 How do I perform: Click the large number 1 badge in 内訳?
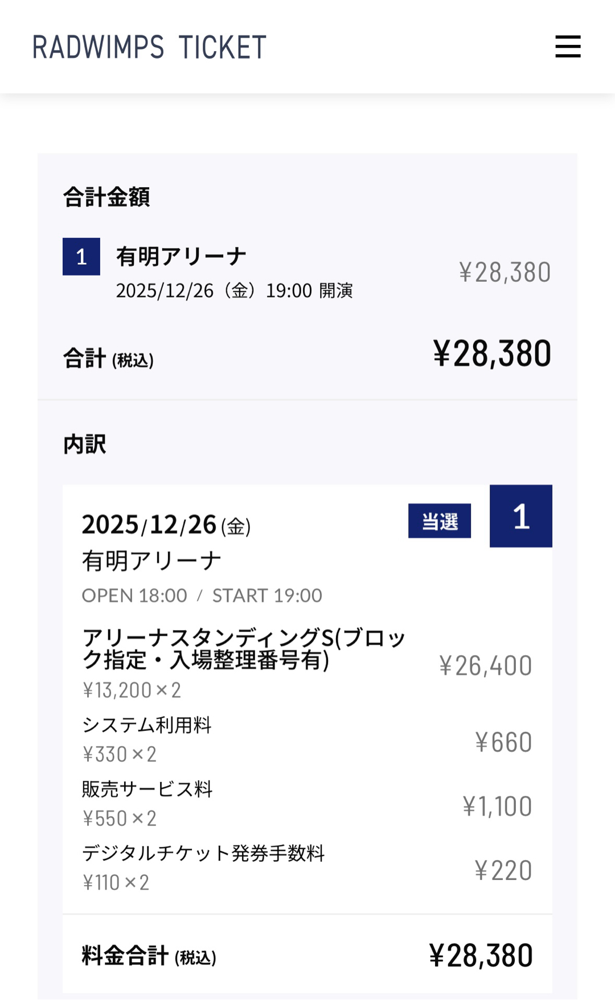[520, 516]
